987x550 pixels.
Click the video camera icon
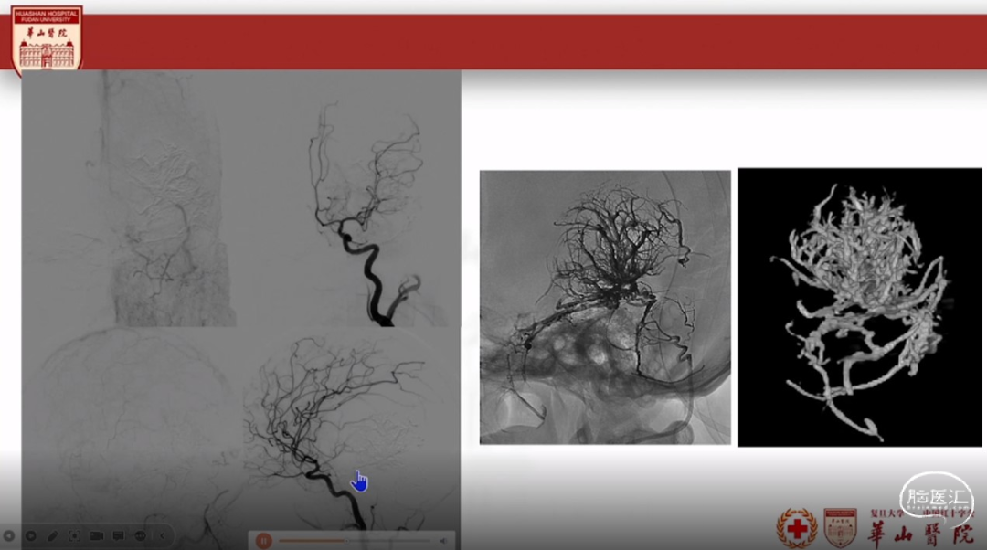96,535
